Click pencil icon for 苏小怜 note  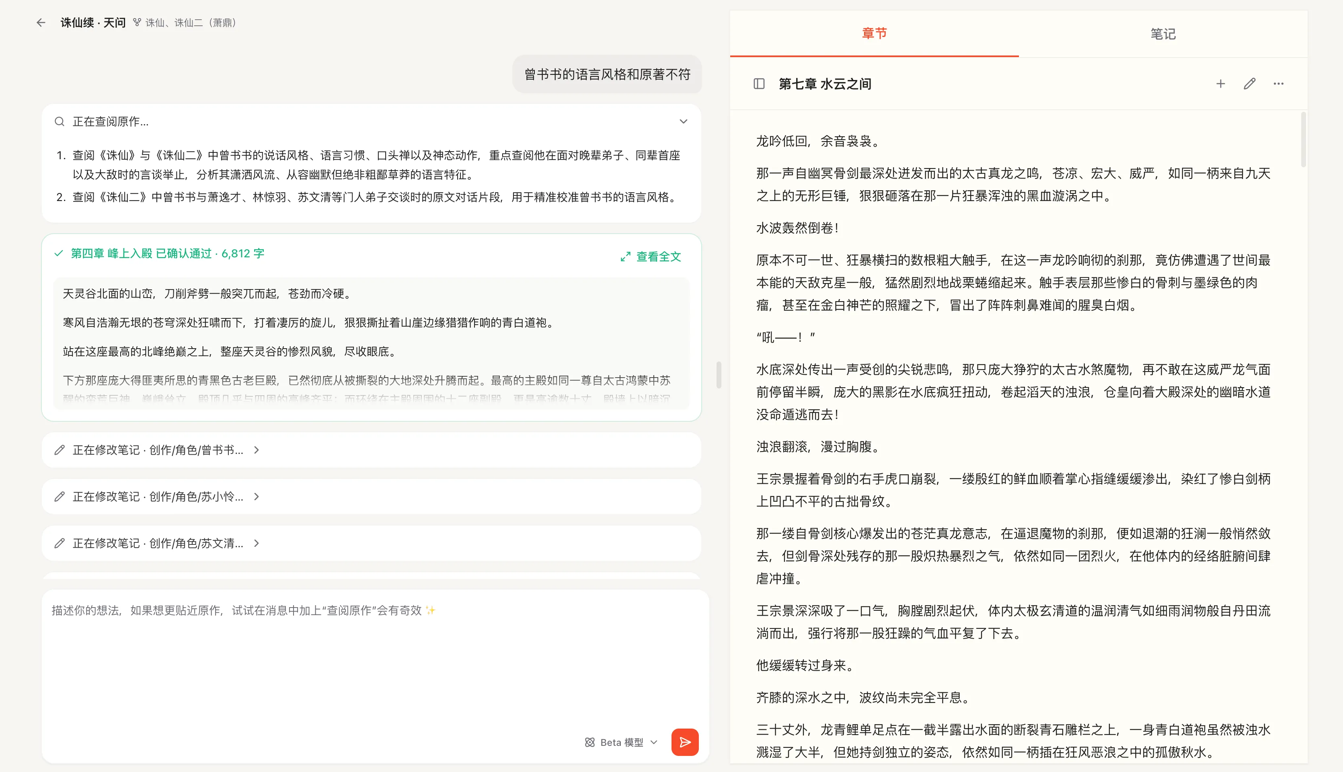click(60, 496)
